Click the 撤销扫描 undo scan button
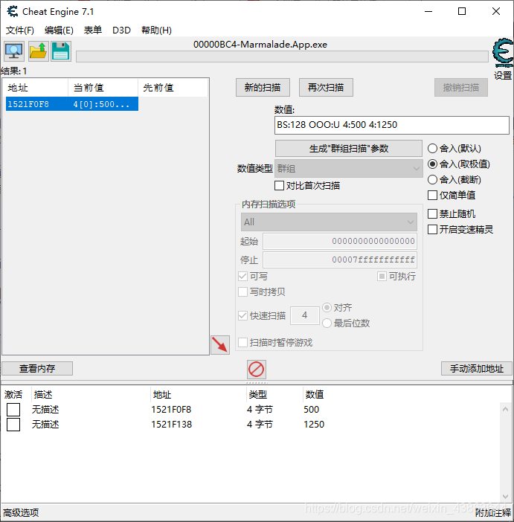Image resolution: width=514 pixels, height=522 pixels. [461, 88]
